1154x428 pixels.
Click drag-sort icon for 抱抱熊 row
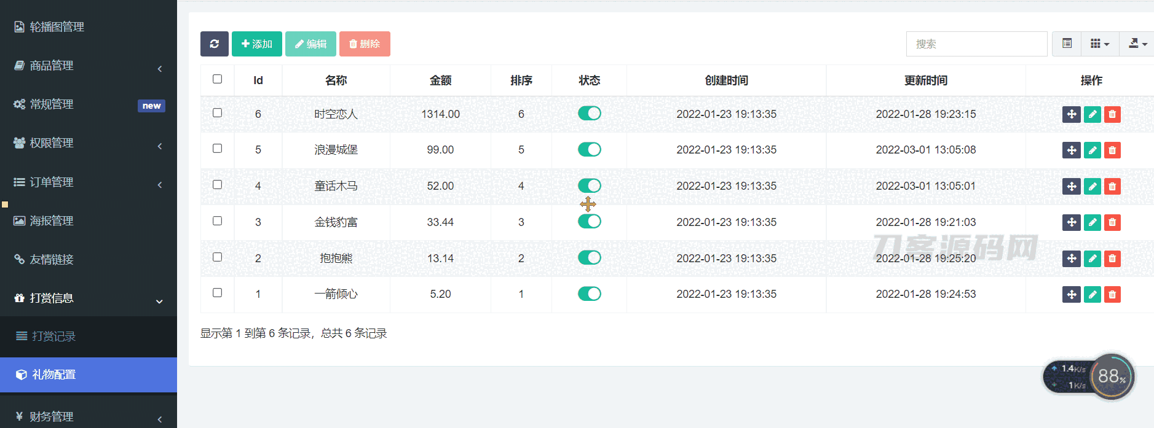1071,259
